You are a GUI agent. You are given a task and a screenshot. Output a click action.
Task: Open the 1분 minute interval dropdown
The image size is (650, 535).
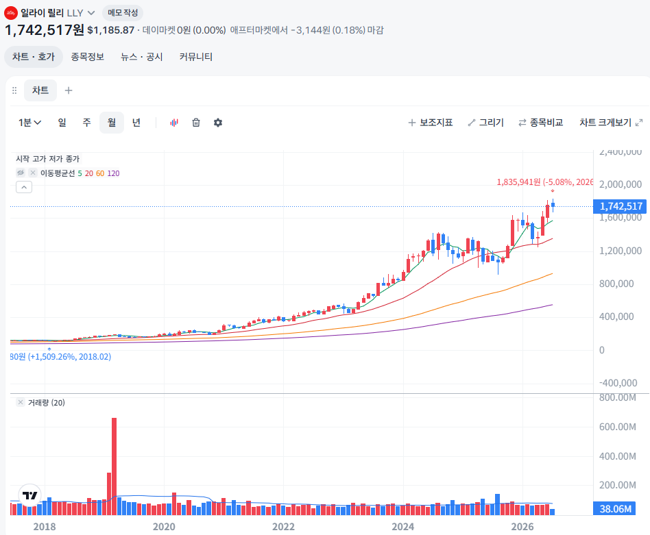[x=29, y=123]
